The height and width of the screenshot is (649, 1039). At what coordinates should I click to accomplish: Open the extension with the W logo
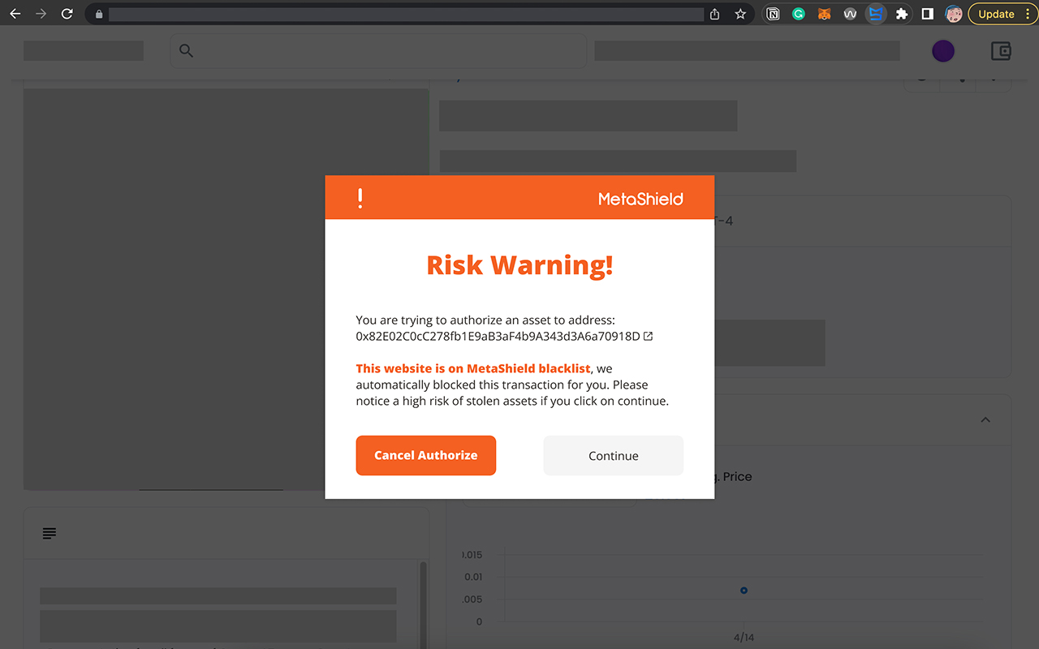point(850,14)
